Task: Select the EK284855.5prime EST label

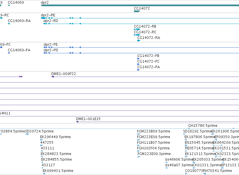Action: point(56,160)
